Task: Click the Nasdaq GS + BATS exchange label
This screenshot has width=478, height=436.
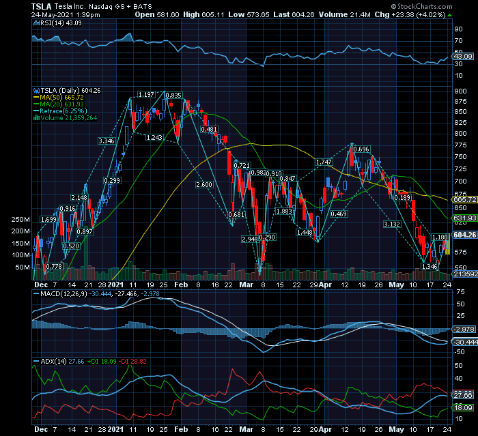Action: 120,6
